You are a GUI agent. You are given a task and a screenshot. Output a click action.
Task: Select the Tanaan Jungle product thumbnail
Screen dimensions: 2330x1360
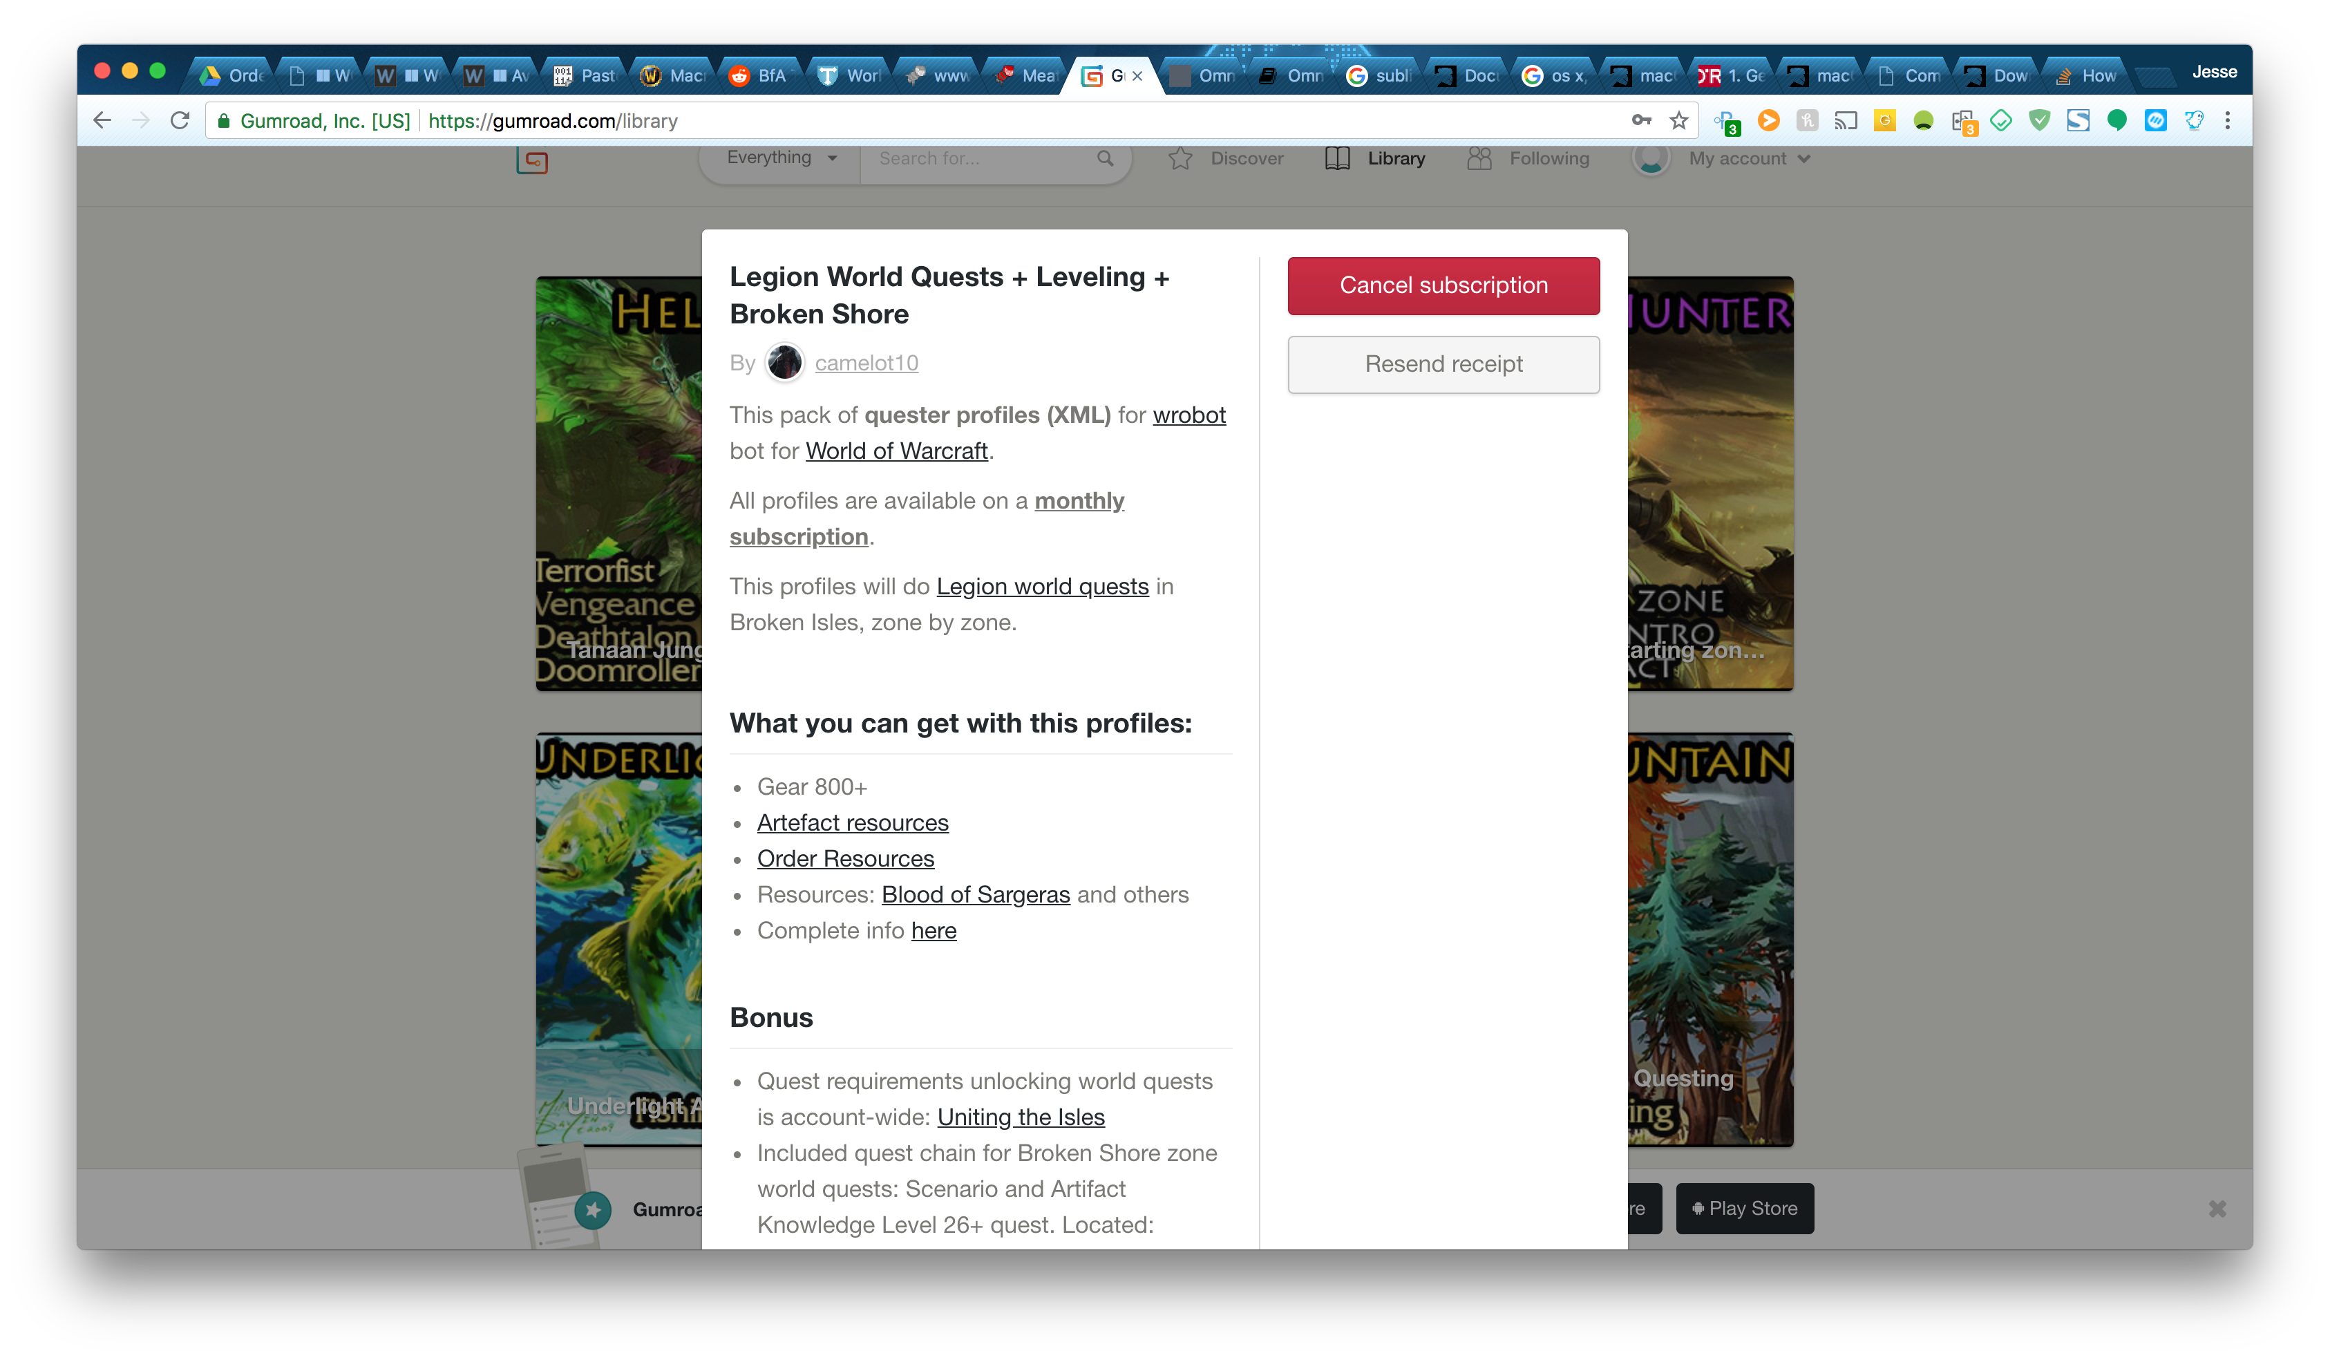[618, 484]
